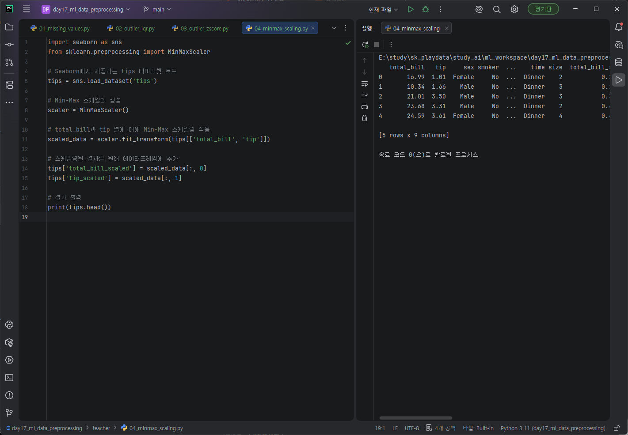Image resolution: width=628 pixels, height=435 pixels.
Task: Select the Run tool window button
Action: [x=619, y=80]
